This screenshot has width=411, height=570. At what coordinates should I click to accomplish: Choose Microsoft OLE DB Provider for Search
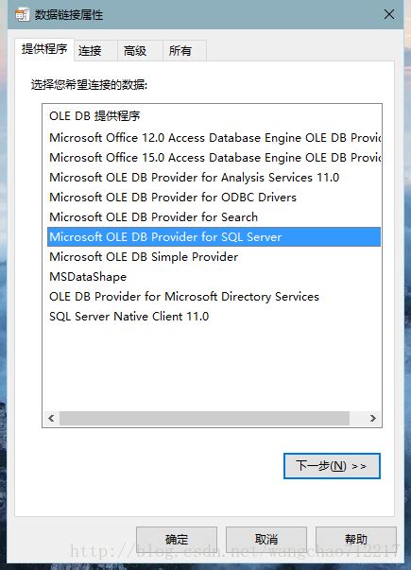pos(214,217)
